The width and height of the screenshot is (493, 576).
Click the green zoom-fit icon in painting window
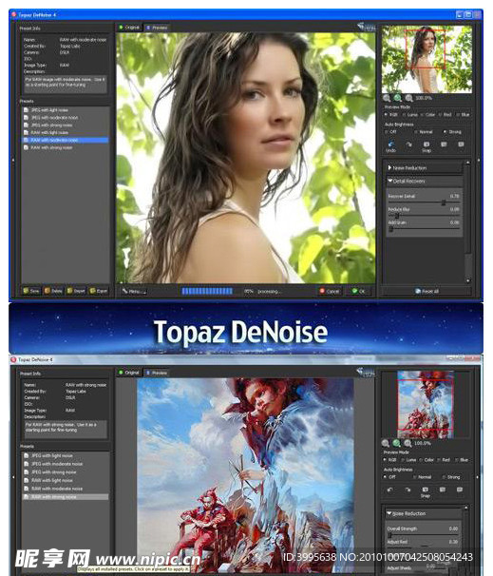coord(396,443)
